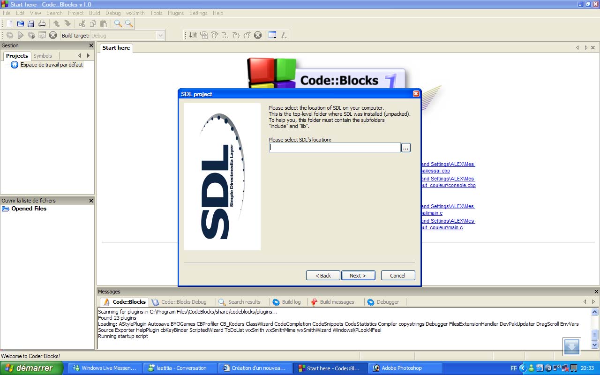Viewport: 600px width, 375px height.
Task: Run the program with the green play icon
Action: click(20, 35)
